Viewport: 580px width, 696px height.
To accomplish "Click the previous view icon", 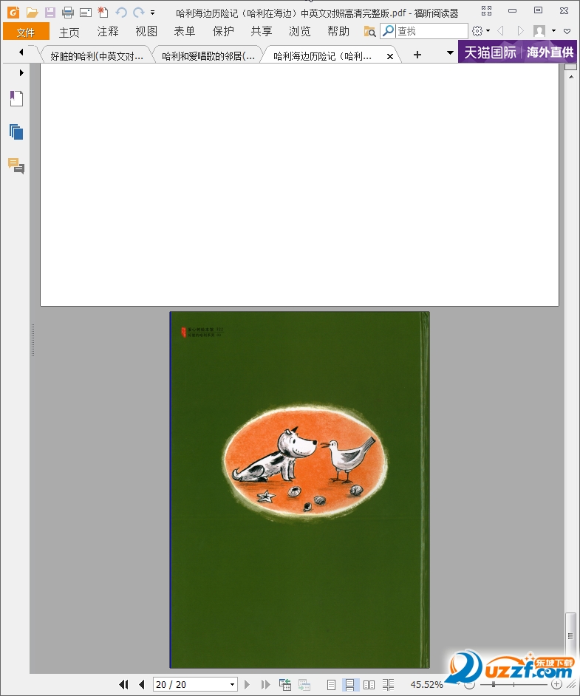I will tap(285, 684).
